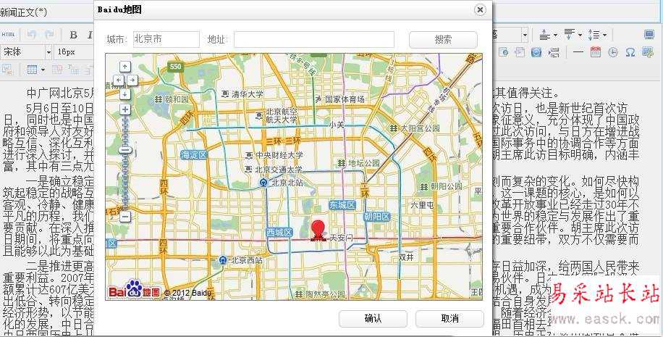Open the table icon dropdown arrow
This screenshot has height=337, width=663.
pyautogui.click(x=43, y=70)
